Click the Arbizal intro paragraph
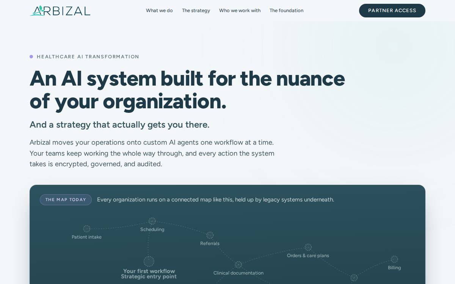The image size is (455, 284). [x=152, y=153]
